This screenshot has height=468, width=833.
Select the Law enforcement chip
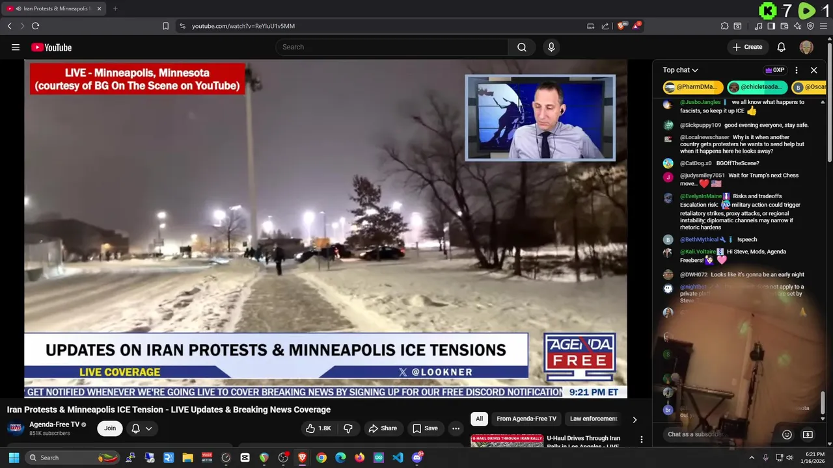pyautogui.click(x=594, y=419)
